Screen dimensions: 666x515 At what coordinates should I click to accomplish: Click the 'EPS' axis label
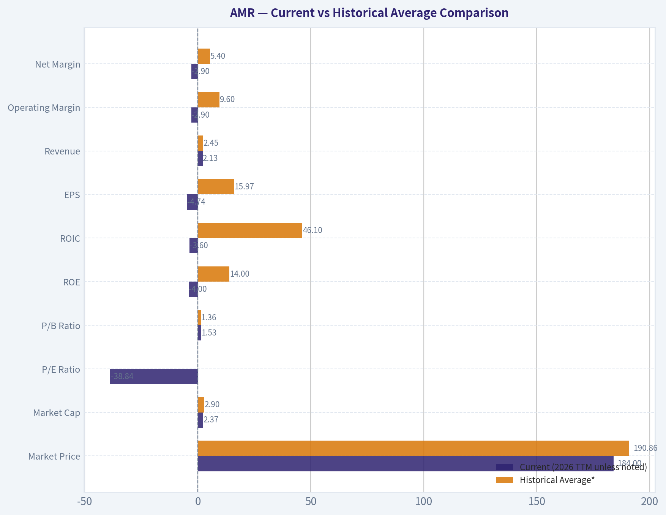pos(72,195)
